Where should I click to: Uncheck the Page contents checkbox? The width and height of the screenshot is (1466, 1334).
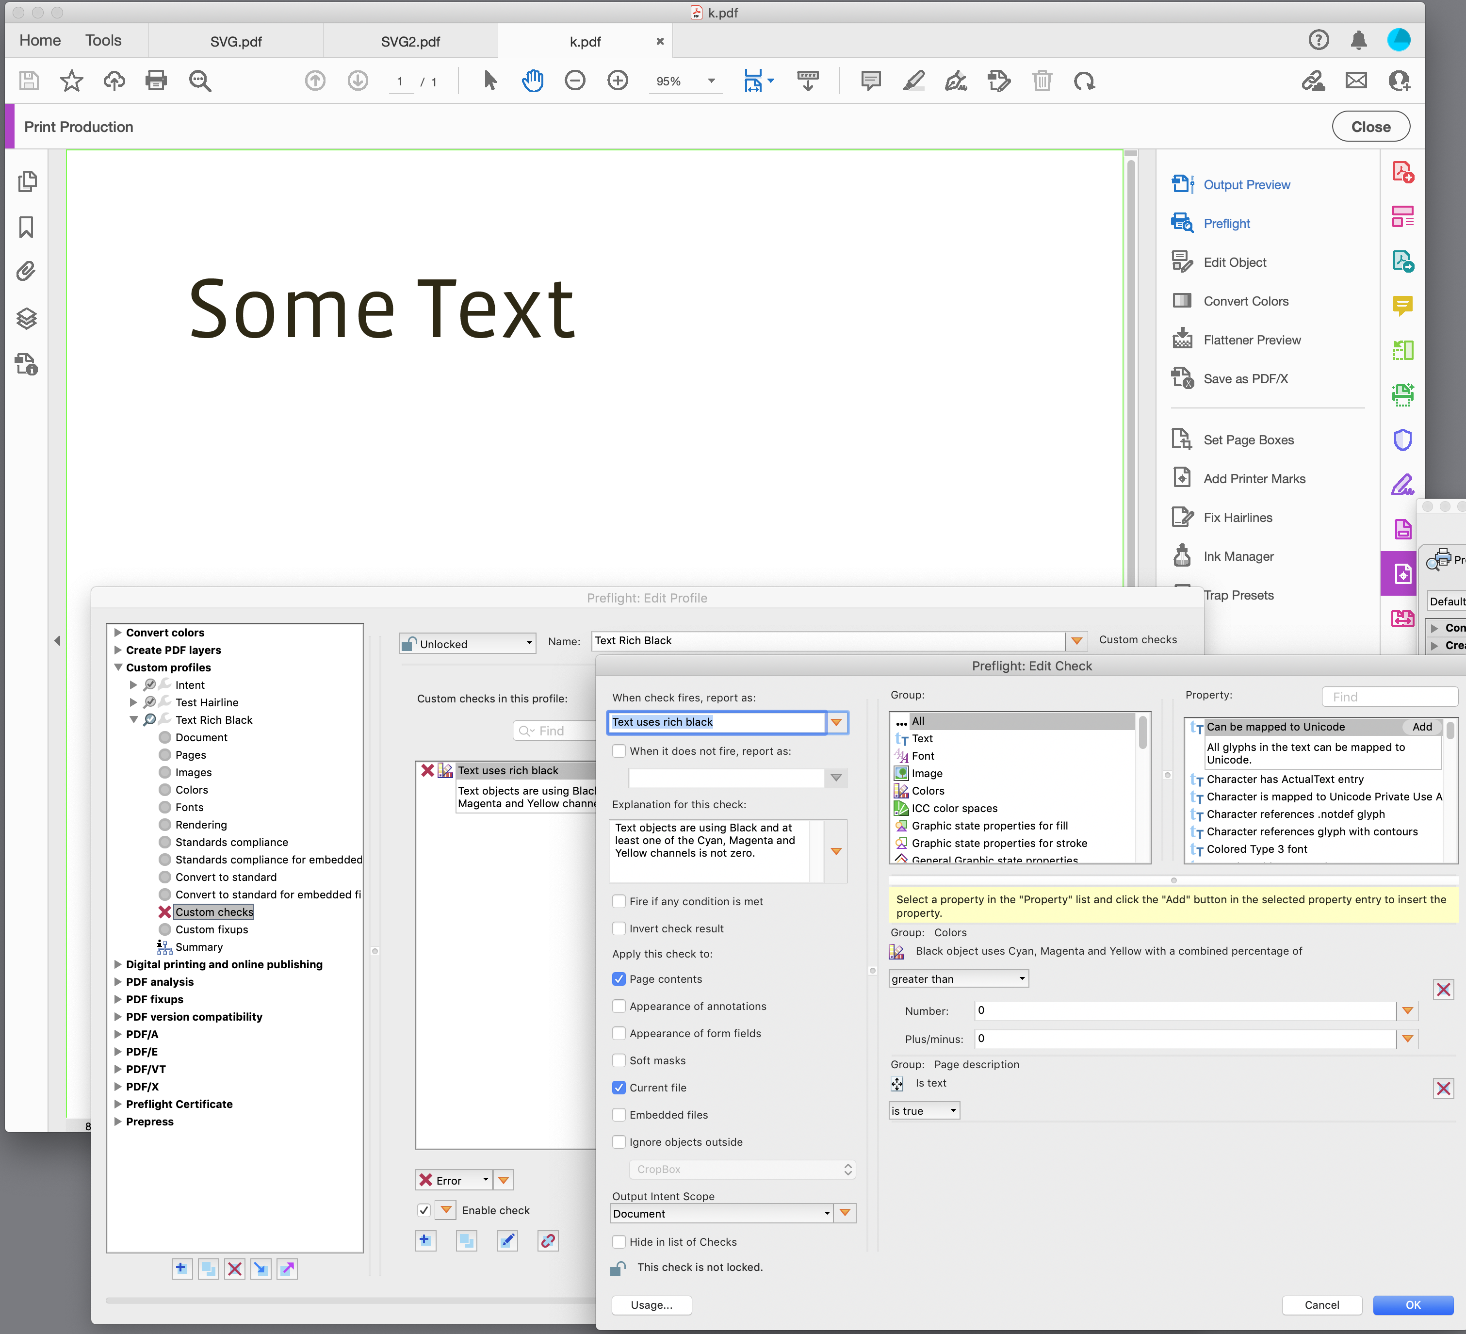[x=619, y=979]
